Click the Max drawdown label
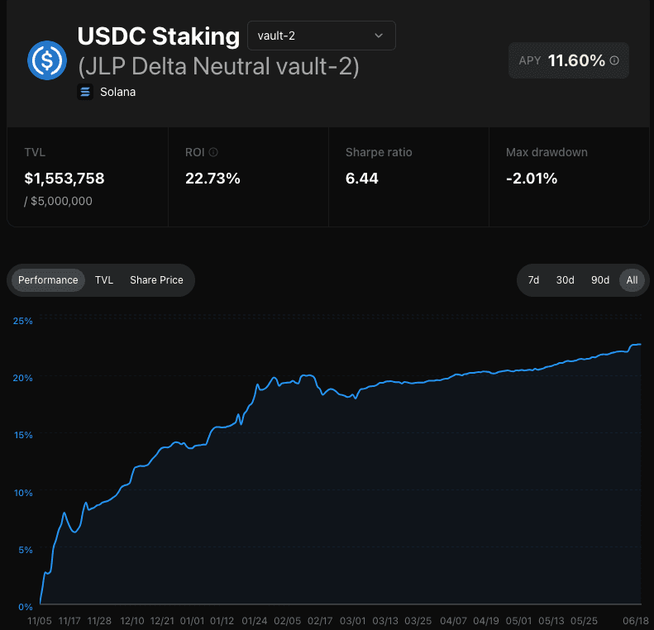This screenshot has width=654, height=630. 547,152
